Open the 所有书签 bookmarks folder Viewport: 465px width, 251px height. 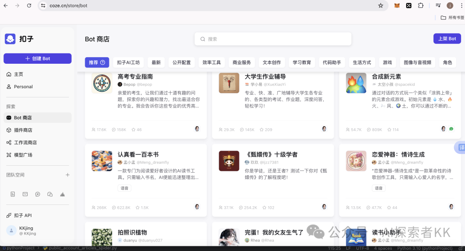tap(453, 18)
